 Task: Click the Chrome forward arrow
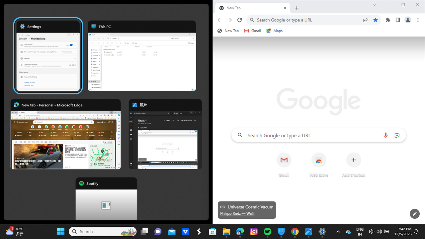coord(229,20)
